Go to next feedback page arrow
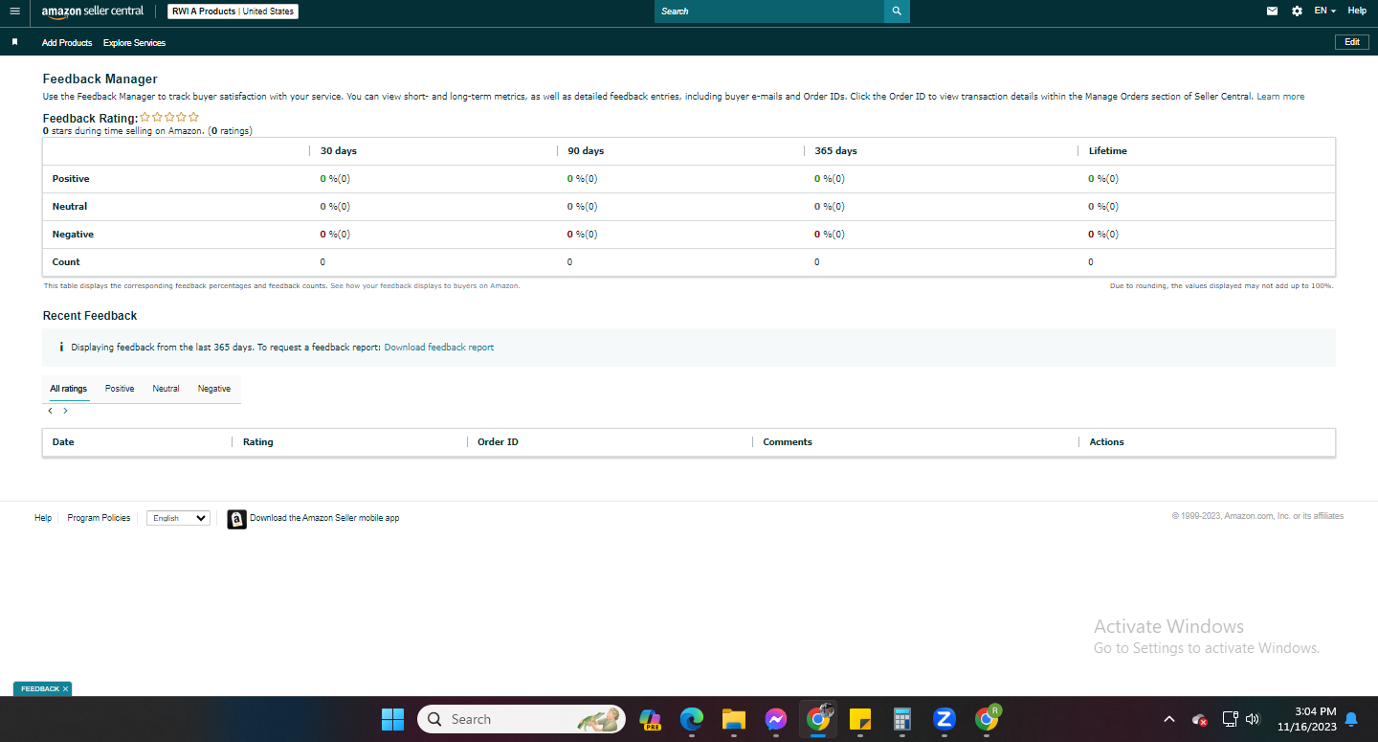This screenshot has height=742, width=1378. pos(65,411)
